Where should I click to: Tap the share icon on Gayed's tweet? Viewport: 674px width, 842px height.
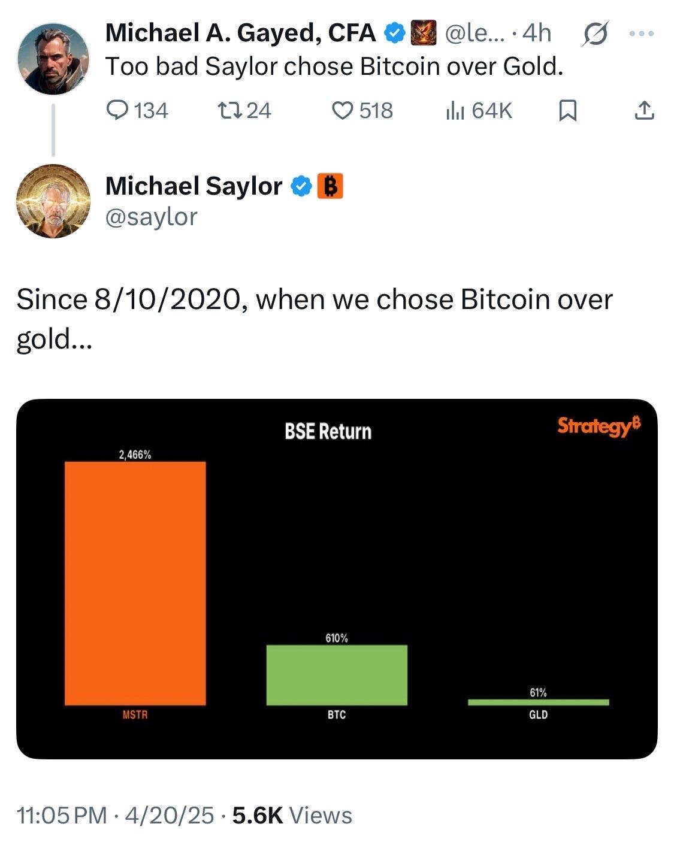(644, 110)
